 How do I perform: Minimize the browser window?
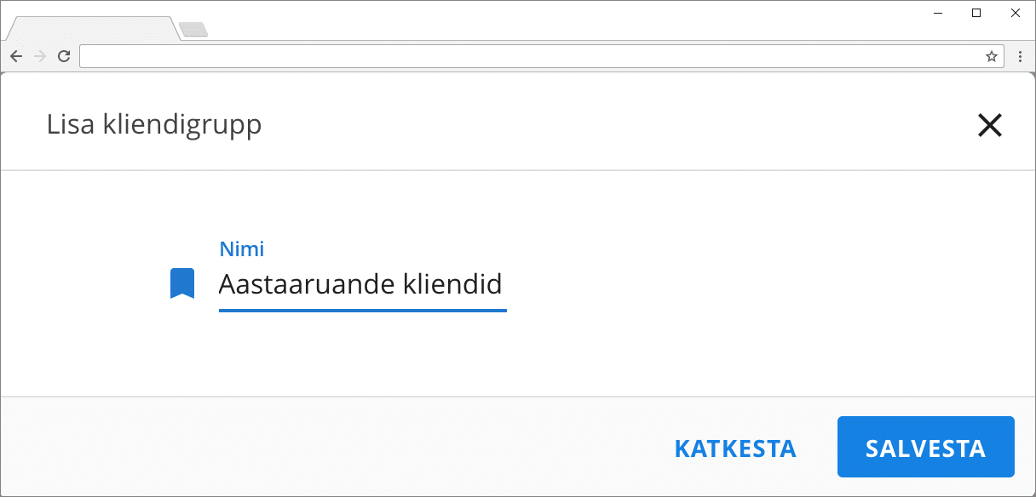coord(937,13)
